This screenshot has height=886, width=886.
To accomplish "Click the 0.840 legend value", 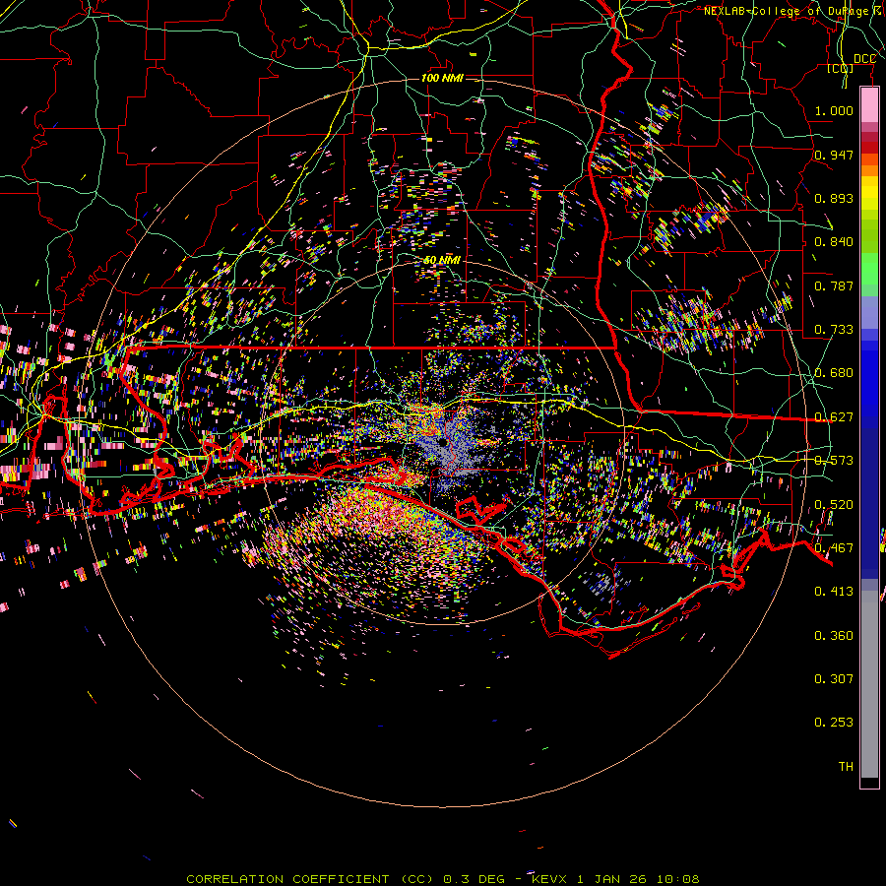I will coord(834,242).
